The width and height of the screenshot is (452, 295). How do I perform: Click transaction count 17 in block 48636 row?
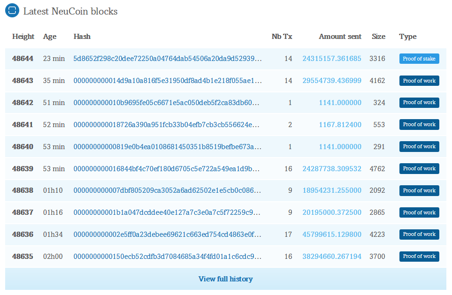(x=288, y=234)
